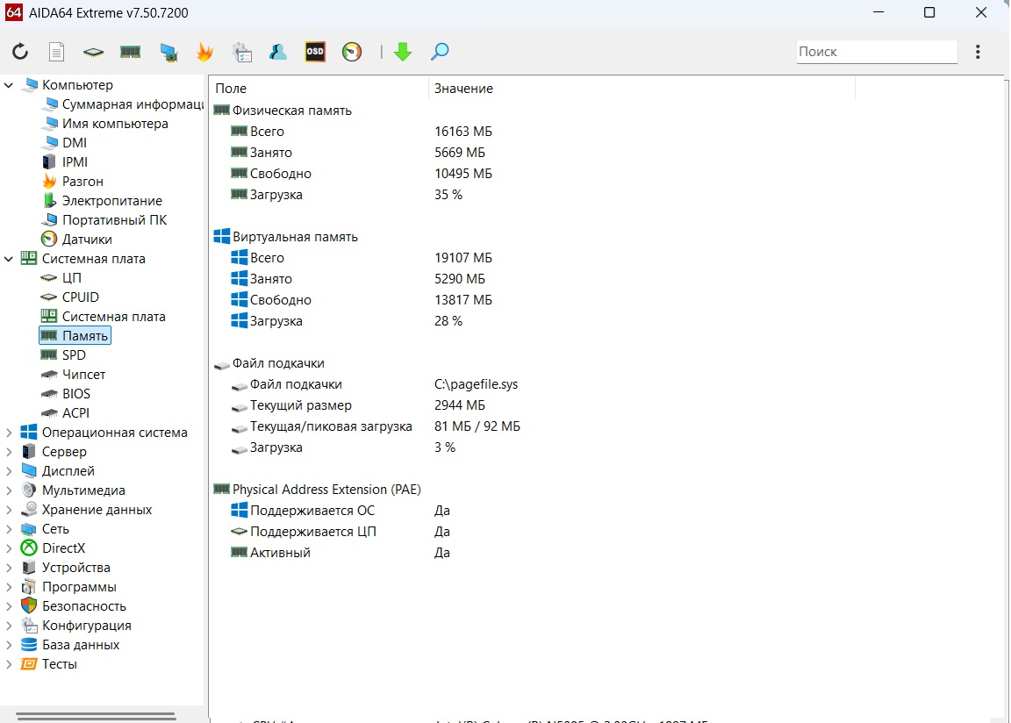Image resolution: width=1011 pixels, height=723 pixels.
Task: Click the C:\pagefile.sys value
Action: tap(476, 384)
